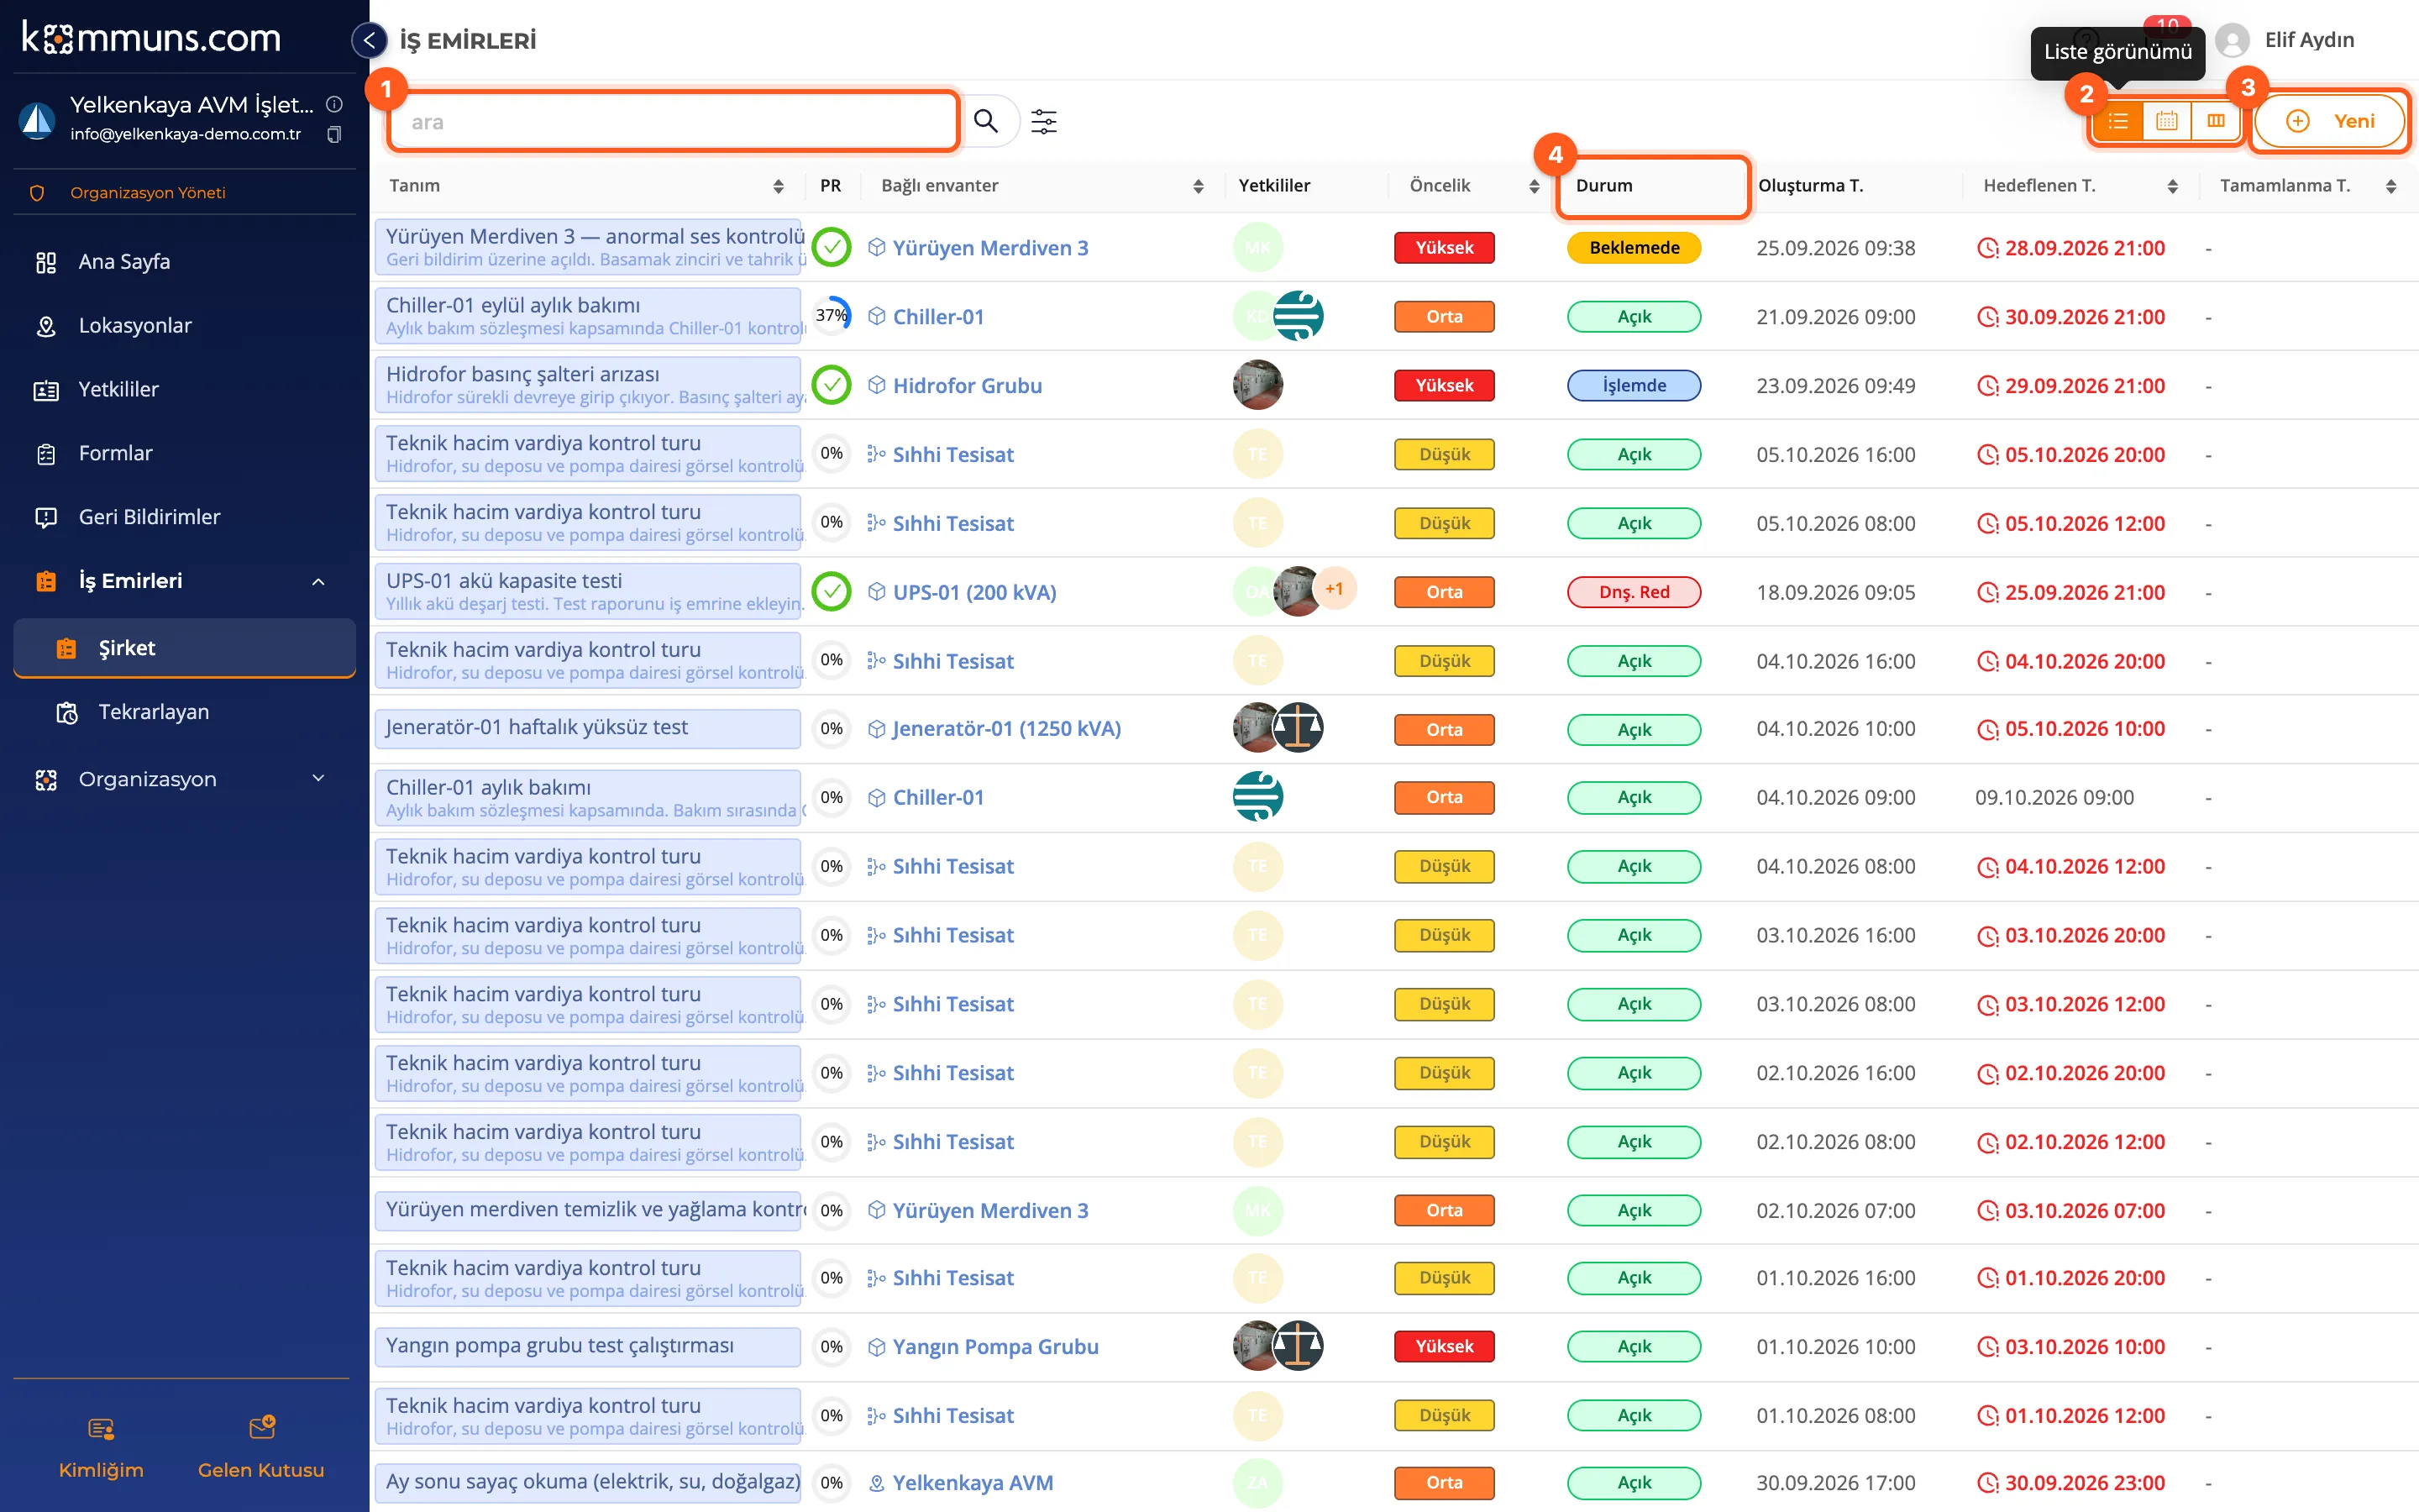Switch to calendar view icon
Screen dimensions: 2419x1512
2166,121
